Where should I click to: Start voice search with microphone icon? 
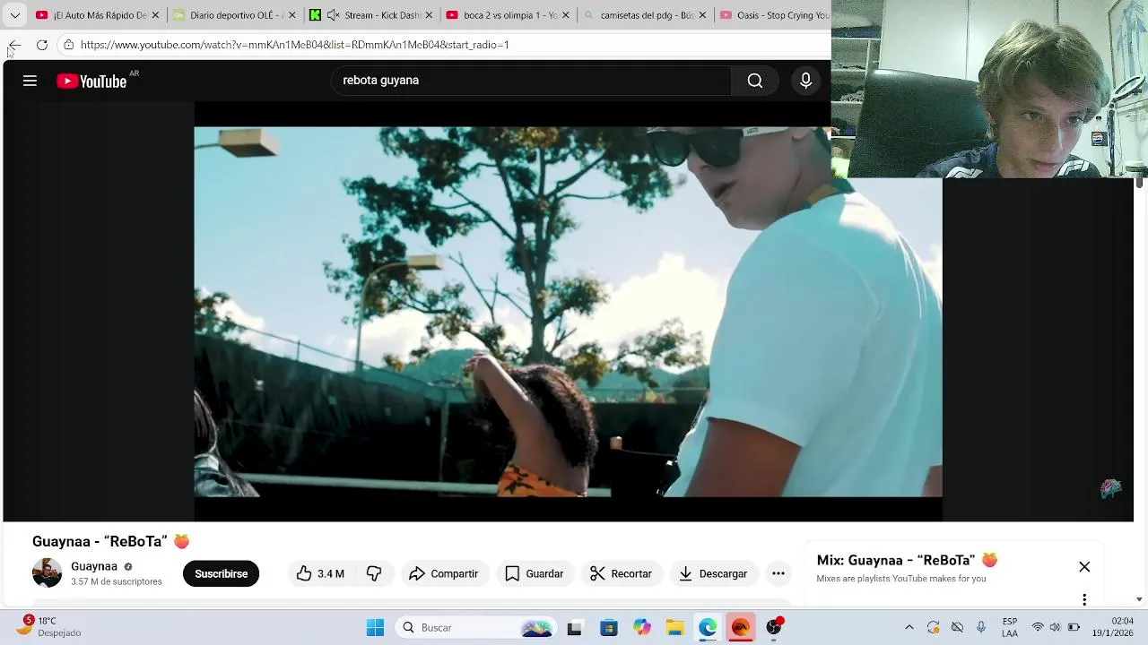click(x=805, y=81)
